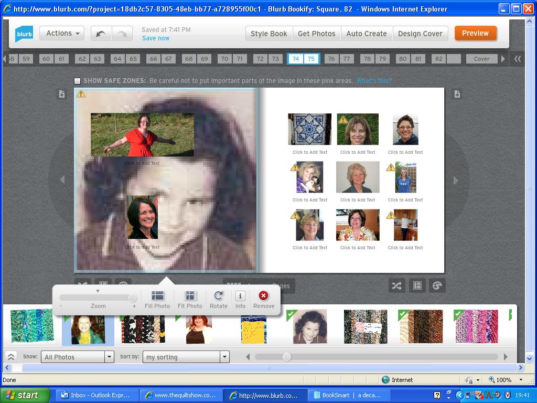Image resolution: width=537 pixels, height=403 pixels.
Task: Shuffle the right page layout
Action: click(396, 285)
